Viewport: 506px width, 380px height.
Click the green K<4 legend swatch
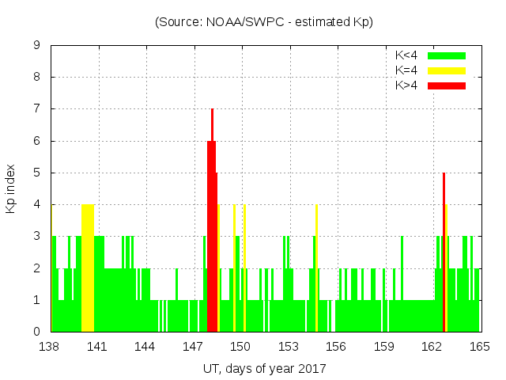coord(446,55)
